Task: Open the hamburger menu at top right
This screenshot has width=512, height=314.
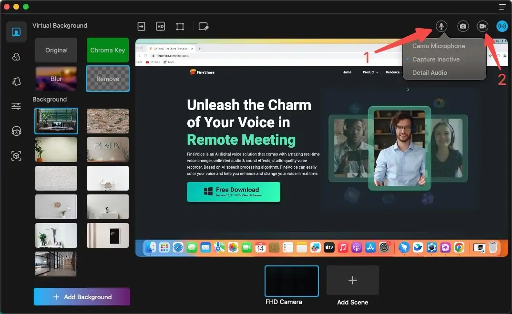Action: [x=502, y=7]
